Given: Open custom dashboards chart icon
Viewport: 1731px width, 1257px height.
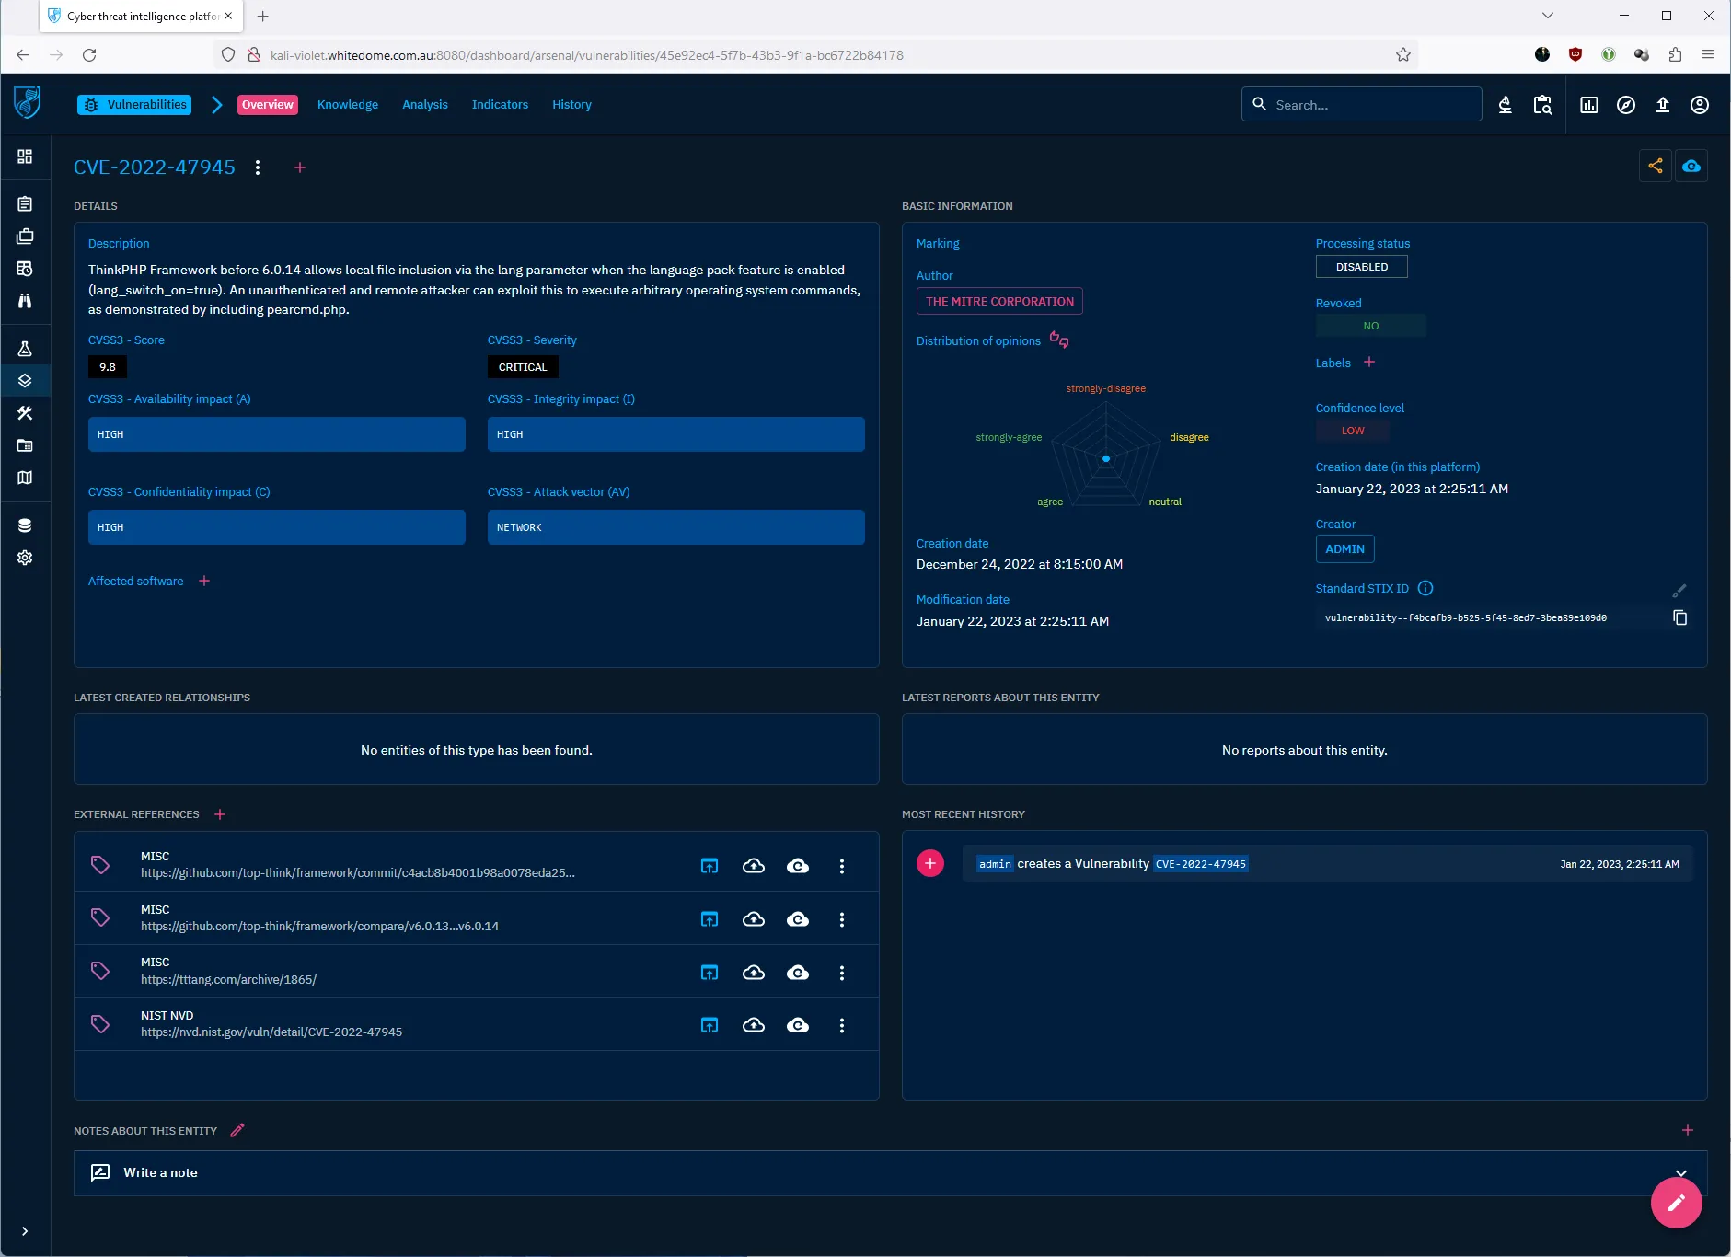Looking at the screenshot, I should [x=1589, y=105].
